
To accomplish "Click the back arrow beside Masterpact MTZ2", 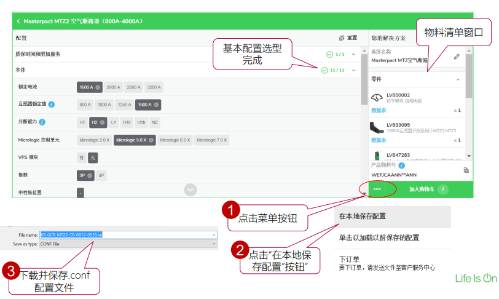I will click(18, 21).
